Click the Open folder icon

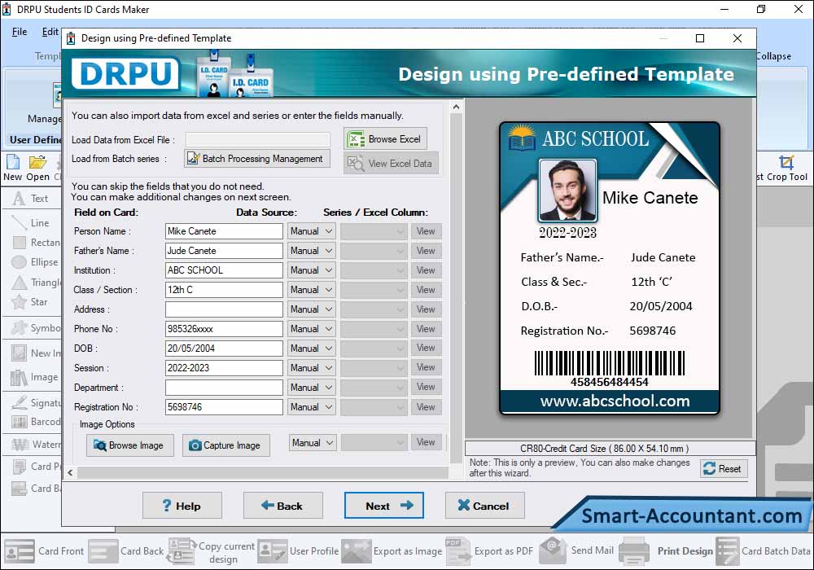coord(37,168)
